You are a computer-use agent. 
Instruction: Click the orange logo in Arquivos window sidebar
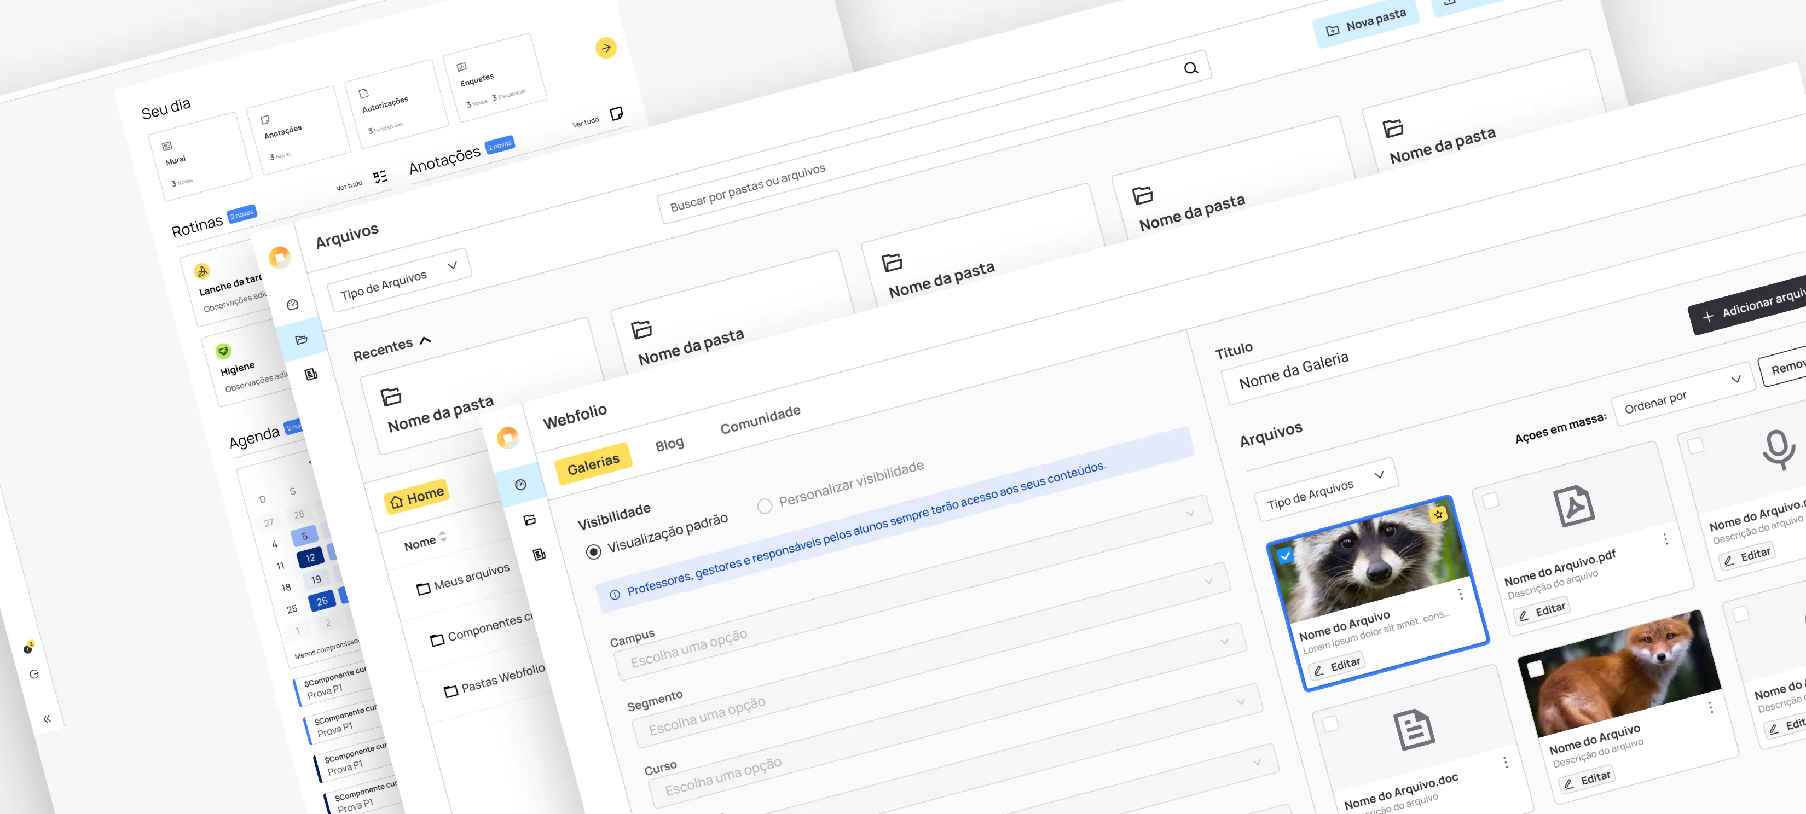(280, 257)
